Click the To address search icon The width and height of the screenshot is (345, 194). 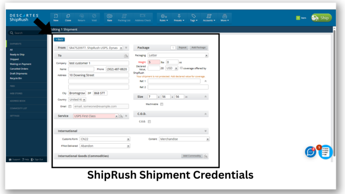pos(126,56)
